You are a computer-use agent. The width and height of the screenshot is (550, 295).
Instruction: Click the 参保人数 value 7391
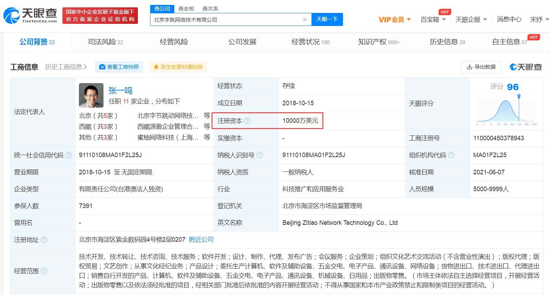click(86, 206)
